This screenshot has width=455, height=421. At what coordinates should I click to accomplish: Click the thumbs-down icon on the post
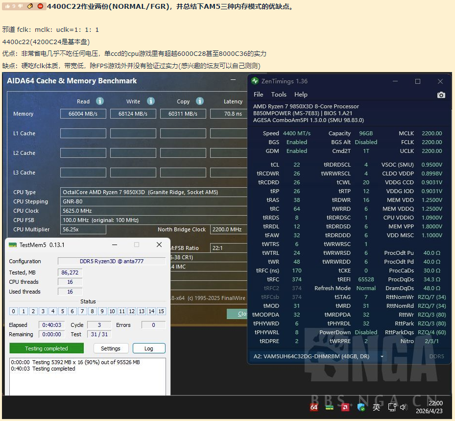(x=20, y=6)
